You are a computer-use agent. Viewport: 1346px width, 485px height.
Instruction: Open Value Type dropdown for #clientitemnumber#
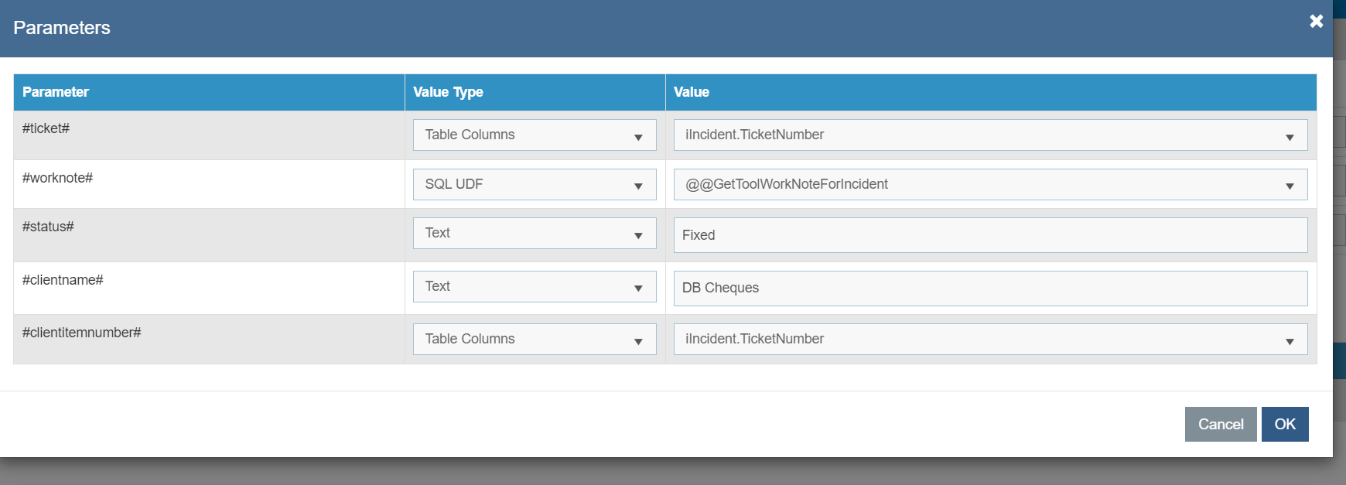[535, 340]
